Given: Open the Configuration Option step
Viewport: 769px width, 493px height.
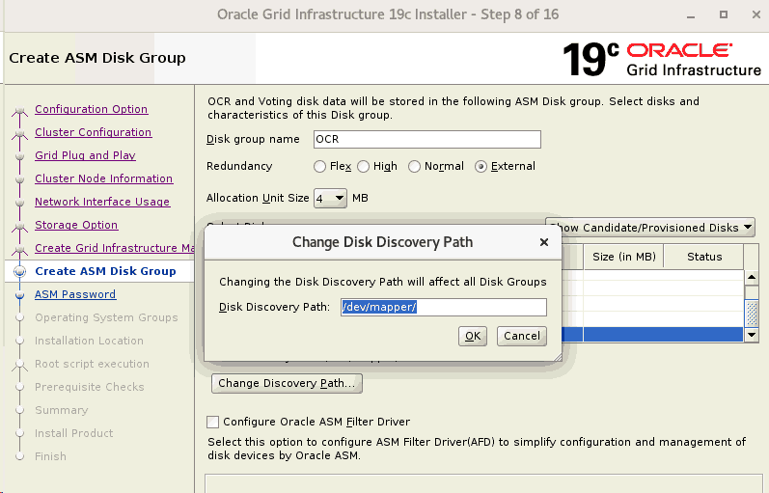Looking at the screenshot, I should 92,109.
